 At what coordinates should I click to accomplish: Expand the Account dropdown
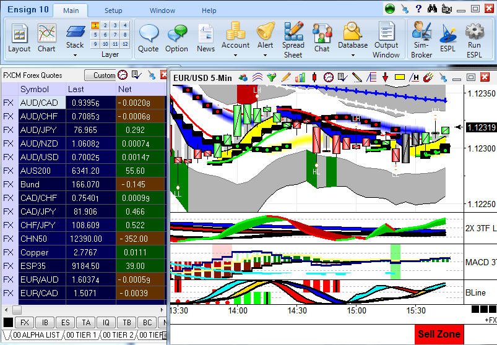pyautogui.click(x=236, y=56)
